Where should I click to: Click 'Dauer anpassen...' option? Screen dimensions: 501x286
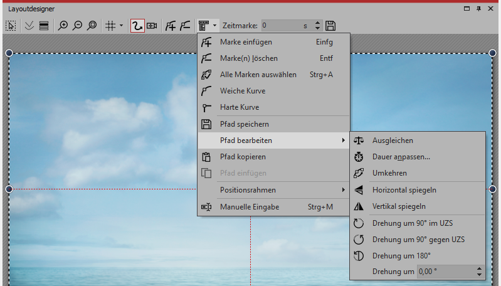pos(401,157)
